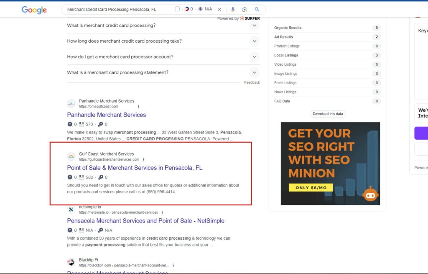This screenshot has height=274, width=428.
Task: Open the SEO Minion advertisement banner
Action: (x=330, y=164)
